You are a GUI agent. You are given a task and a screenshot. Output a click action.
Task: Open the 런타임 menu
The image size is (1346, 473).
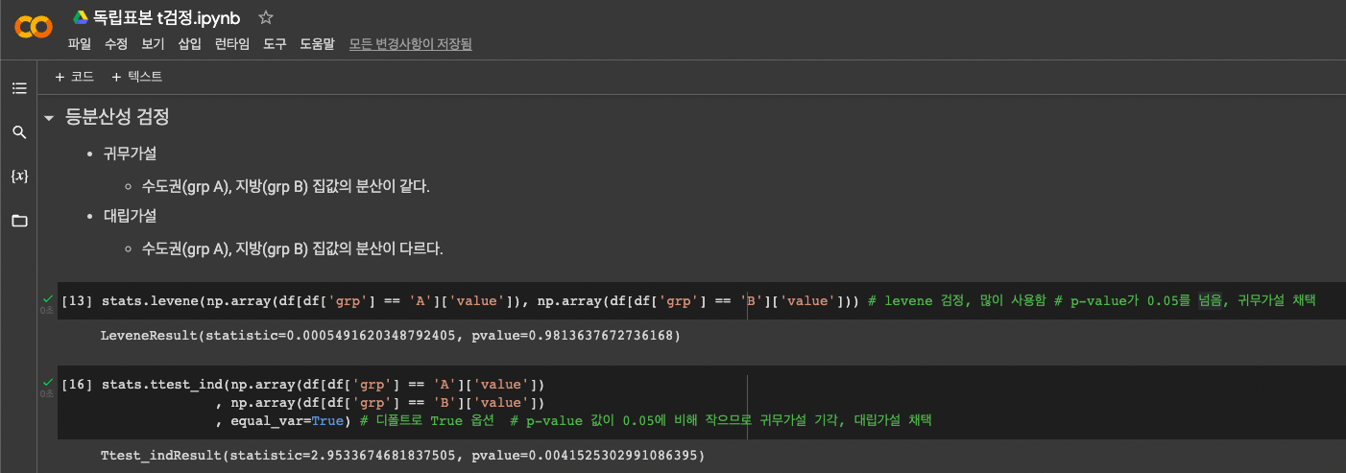232,44
